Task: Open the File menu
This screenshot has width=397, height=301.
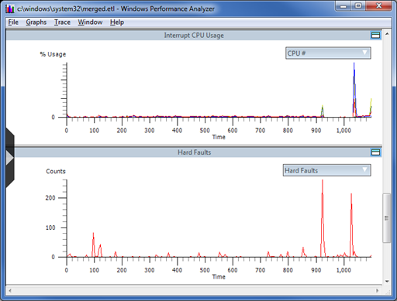Action: point(13,22)
